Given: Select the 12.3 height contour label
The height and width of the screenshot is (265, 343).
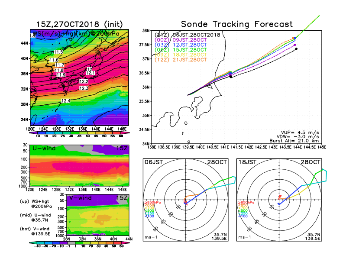Looking at the screenshot, I should point(84,88).
